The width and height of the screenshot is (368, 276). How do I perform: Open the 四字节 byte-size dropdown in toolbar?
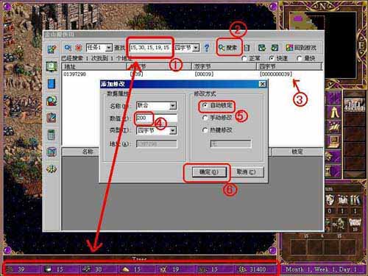point(196,48)
